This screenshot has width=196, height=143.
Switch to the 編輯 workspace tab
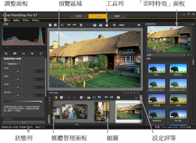(x=117, y=16)
